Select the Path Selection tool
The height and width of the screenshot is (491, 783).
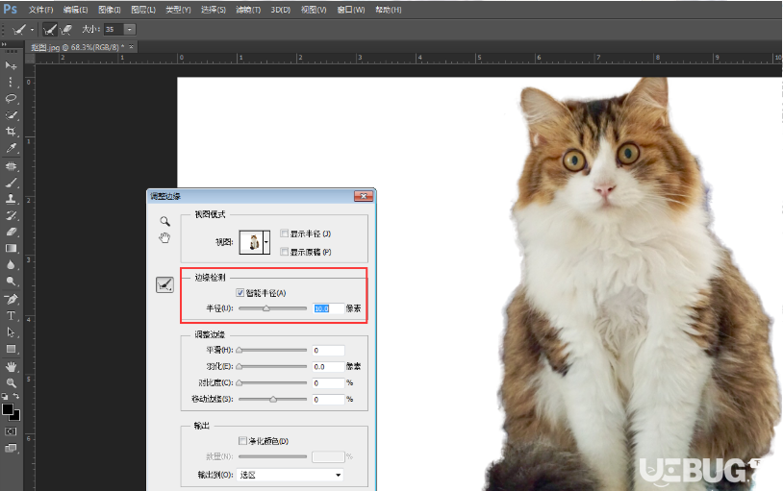11,332
